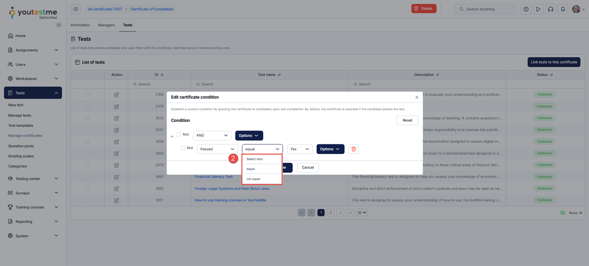Click edit icon for test 2070
The height and width of the screenshot is (266, 589).
click(x=116, y=165)
